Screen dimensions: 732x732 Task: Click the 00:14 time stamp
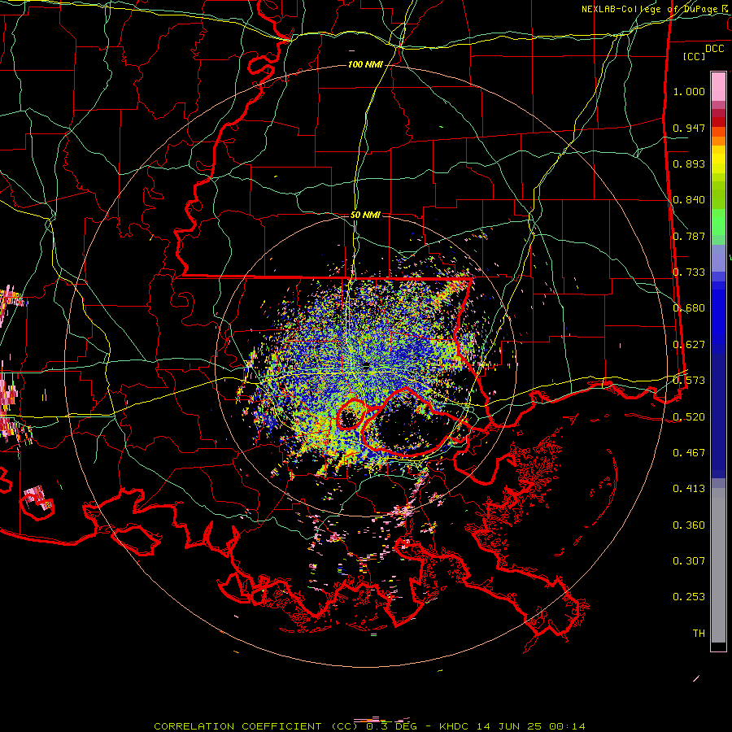click(x=567, y=726)
